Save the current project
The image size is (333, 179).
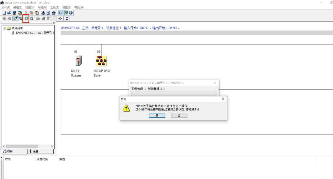tap(14, 13)
